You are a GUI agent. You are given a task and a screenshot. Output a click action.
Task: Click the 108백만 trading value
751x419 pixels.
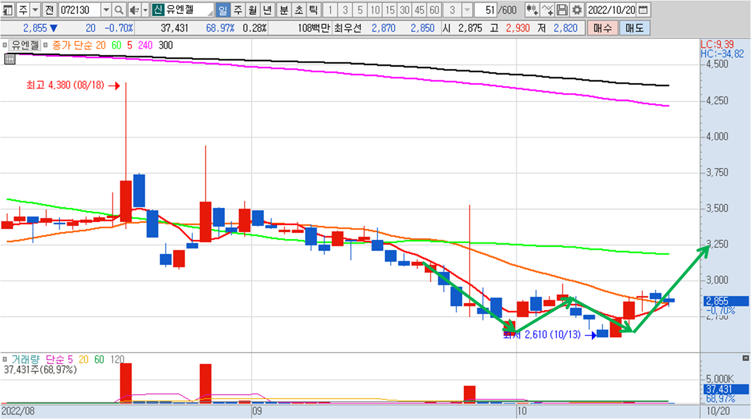[314, 28]
